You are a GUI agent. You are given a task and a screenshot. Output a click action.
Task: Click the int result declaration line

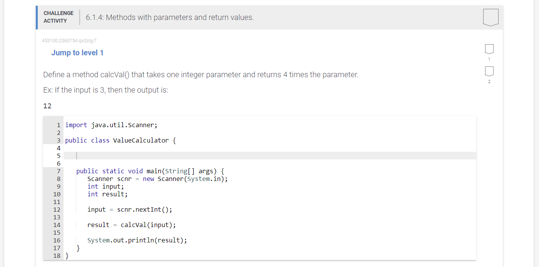(108, 194)
